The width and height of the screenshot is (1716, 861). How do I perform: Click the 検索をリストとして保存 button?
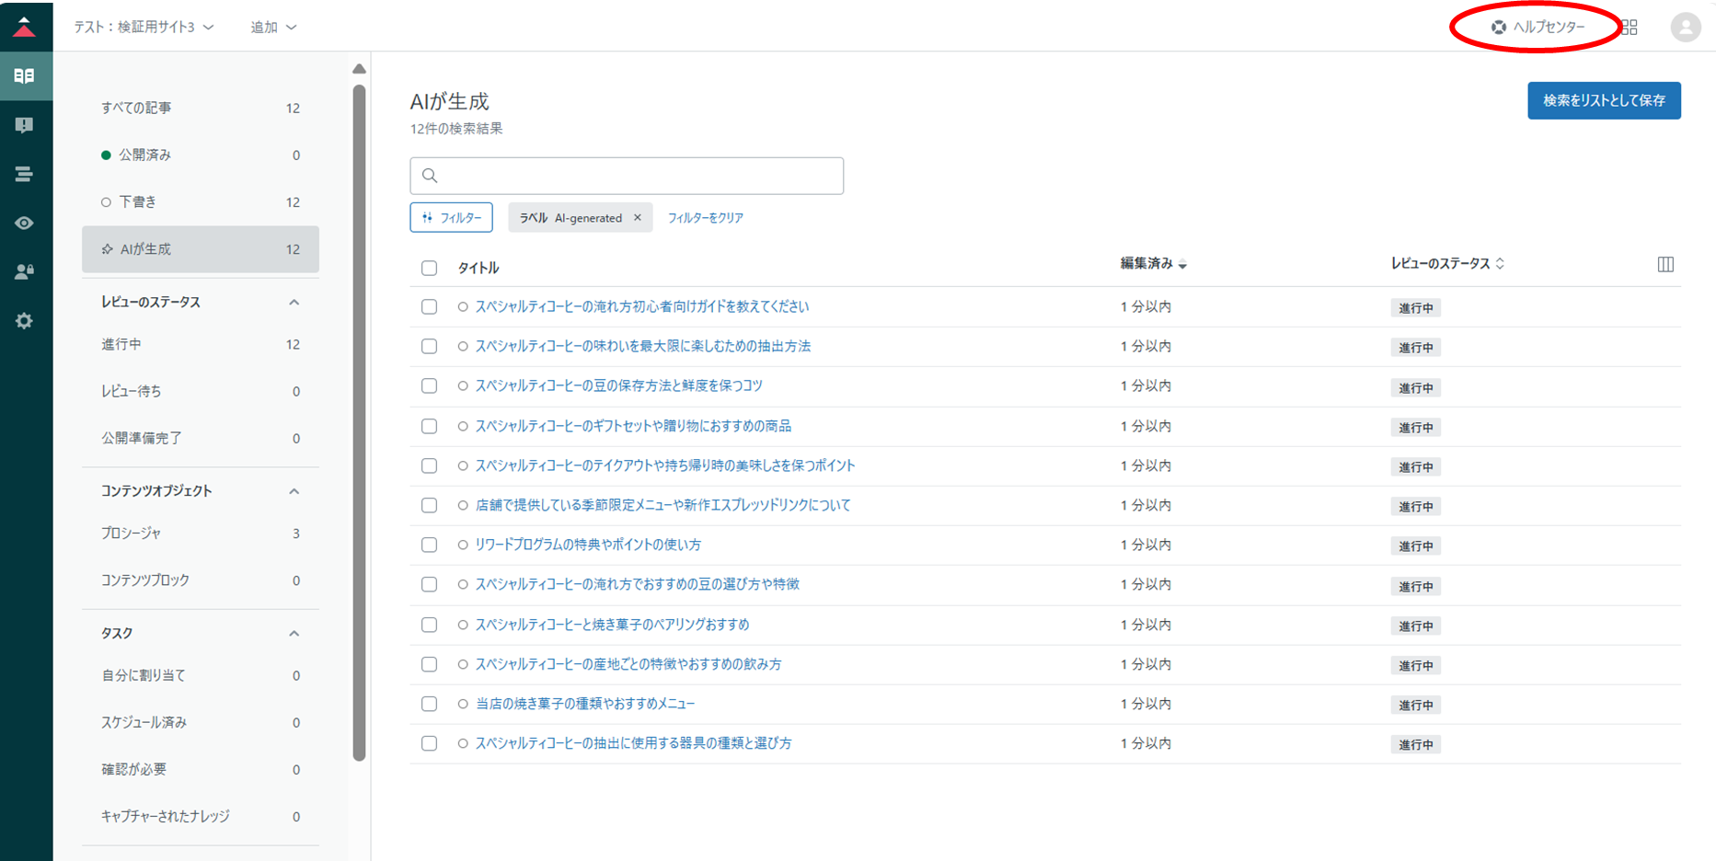1603,101
